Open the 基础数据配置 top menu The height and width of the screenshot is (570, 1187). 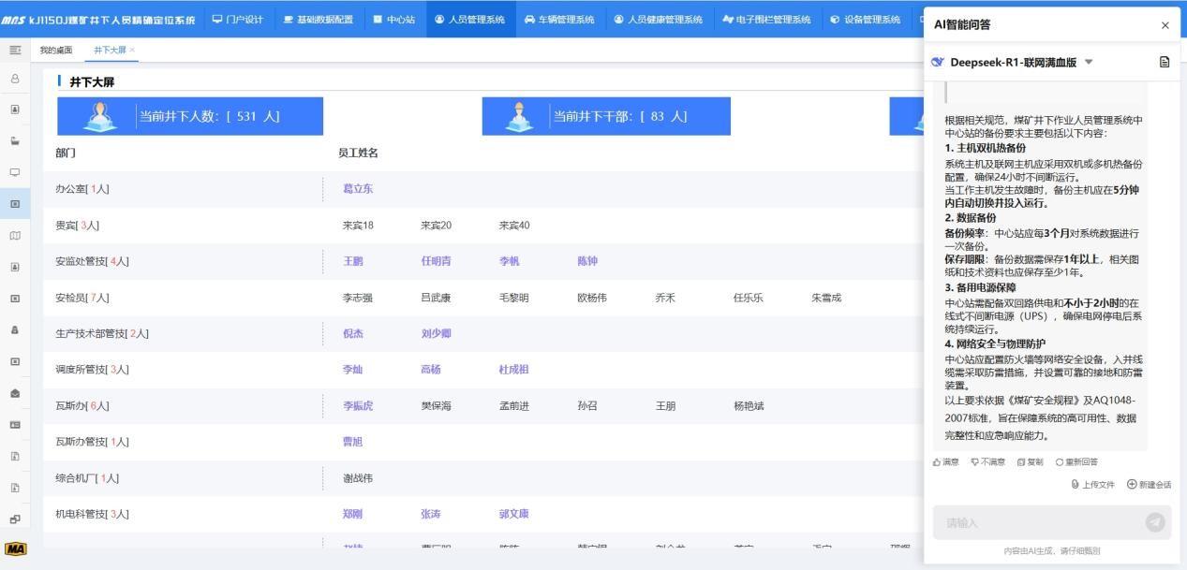pos(318,20)
